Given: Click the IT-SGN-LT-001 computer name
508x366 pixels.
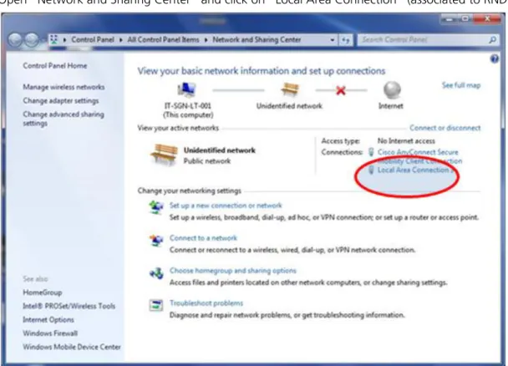Looking at the screenshot, I should coord(188,106).
